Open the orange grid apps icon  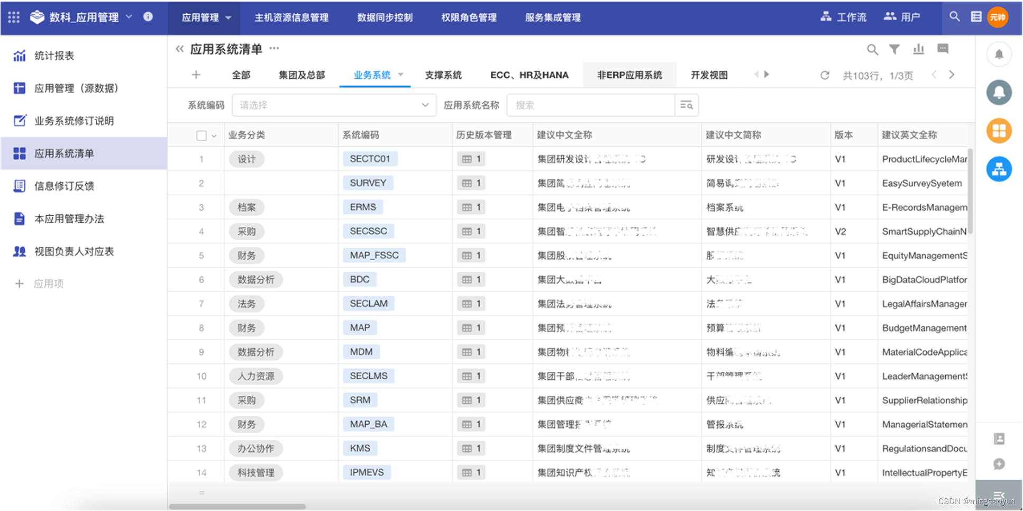pyautogui.click(x=999, y=131)
